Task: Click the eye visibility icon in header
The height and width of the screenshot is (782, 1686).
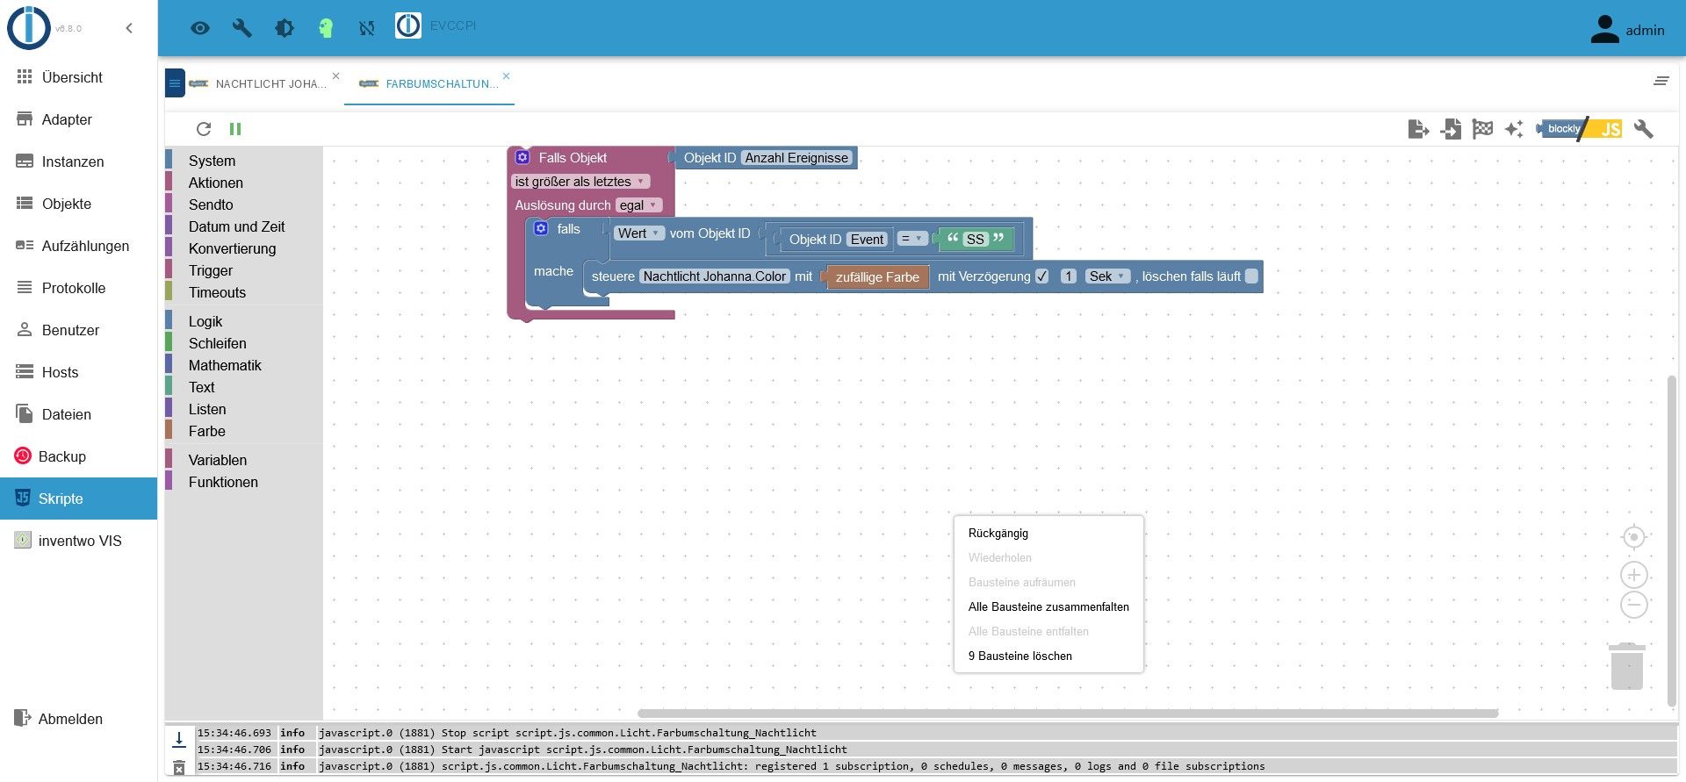Action: pos(200,28)
